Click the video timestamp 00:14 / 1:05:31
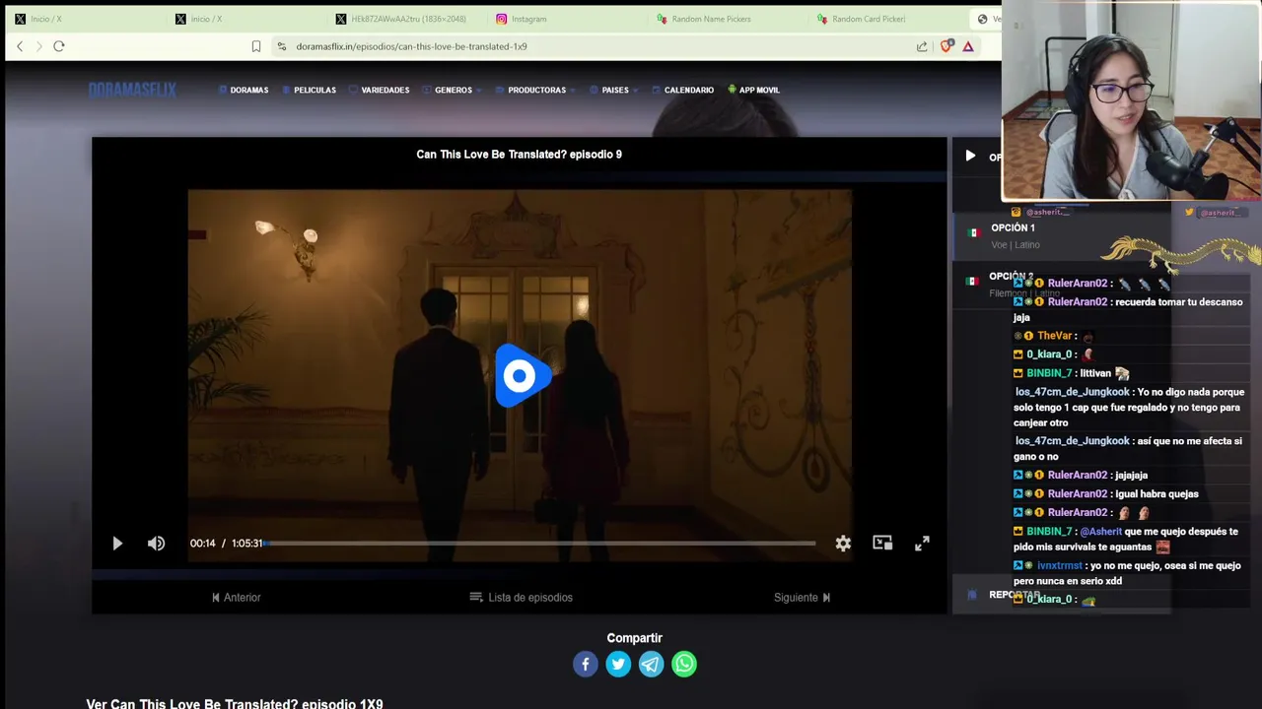The height and width of the screenshot is (709, 1262). tap(226, 544)
